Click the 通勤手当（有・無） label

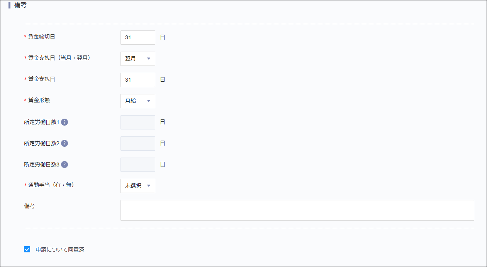point(51,185)
